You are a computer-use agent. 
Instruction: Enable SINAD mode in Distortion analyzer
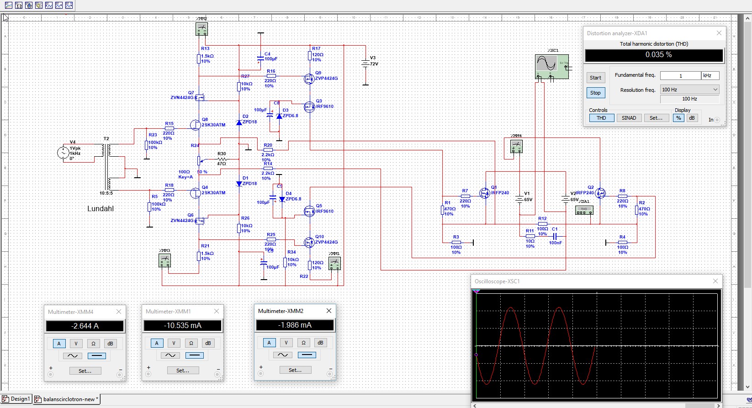click(x=629, y=118)
